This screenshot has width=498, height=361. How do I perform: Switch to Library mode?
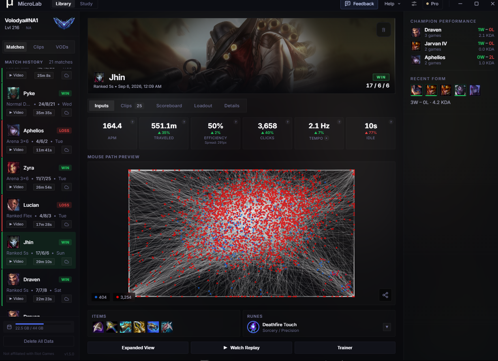63,4
